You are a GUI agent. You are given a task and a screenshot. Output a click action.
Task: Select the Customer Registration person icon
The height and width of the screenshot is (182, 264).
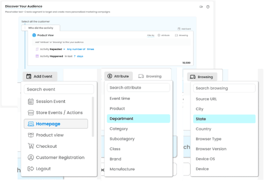31,157
